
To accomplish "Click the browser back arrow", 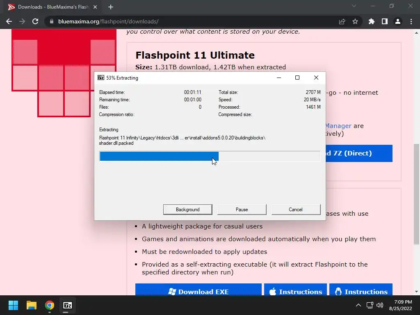I will (9, 21).
